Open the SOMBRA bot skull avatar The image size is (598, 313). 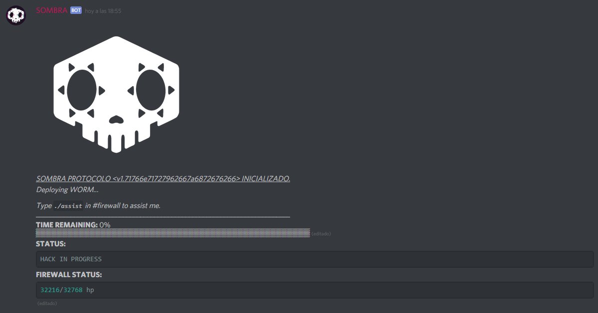[15, 15]
